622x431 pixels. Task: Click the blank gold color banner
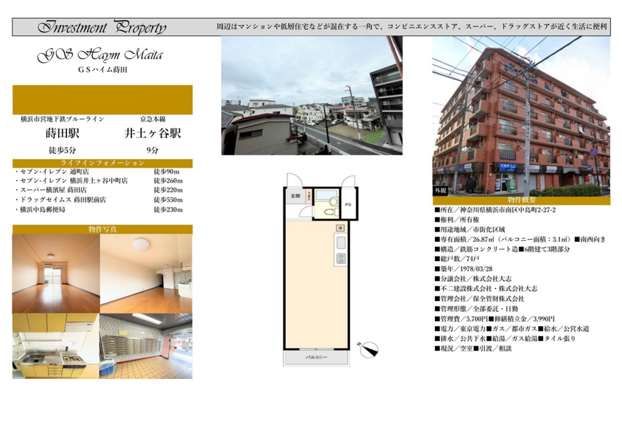pyautogui.click(x=102, y=99)
